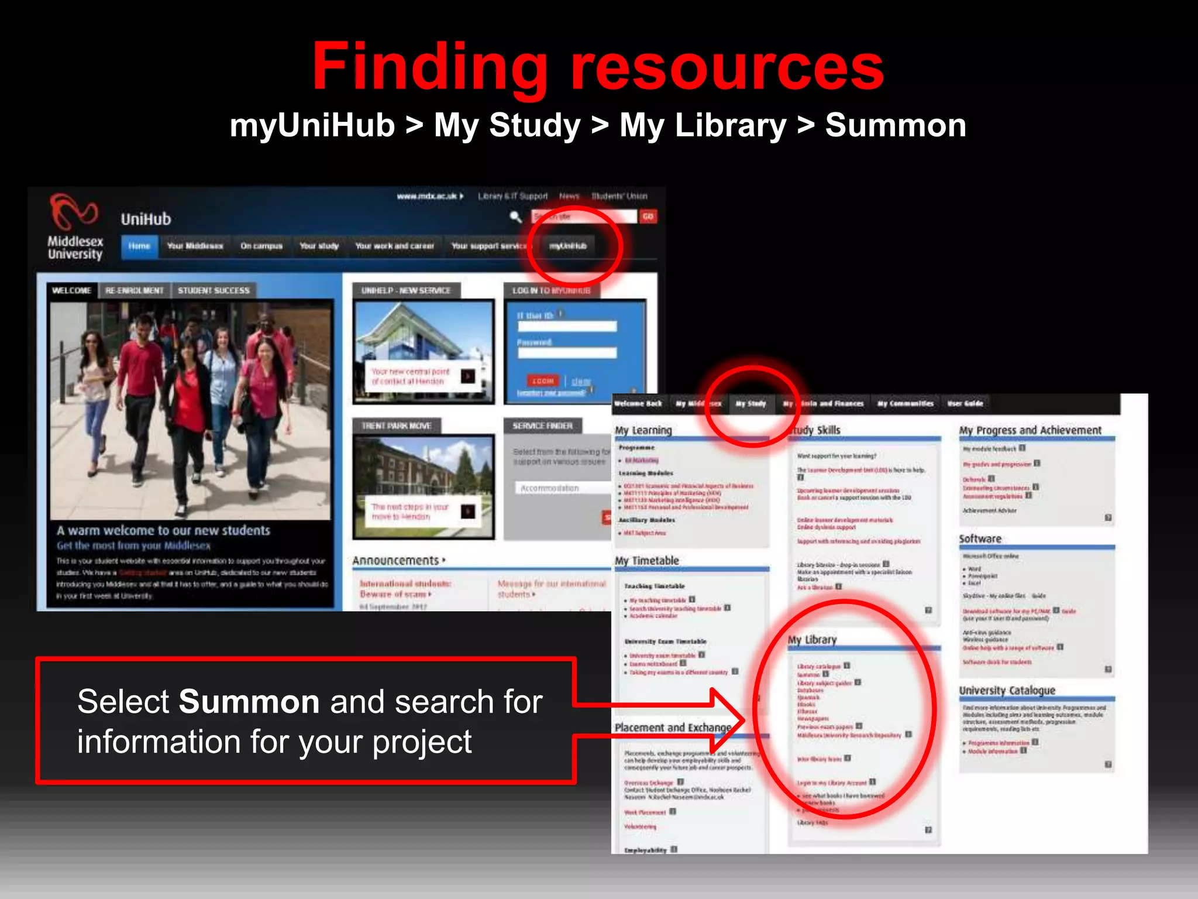Open the Summon link in My Library
The image size is (1198, 899).
808,675
